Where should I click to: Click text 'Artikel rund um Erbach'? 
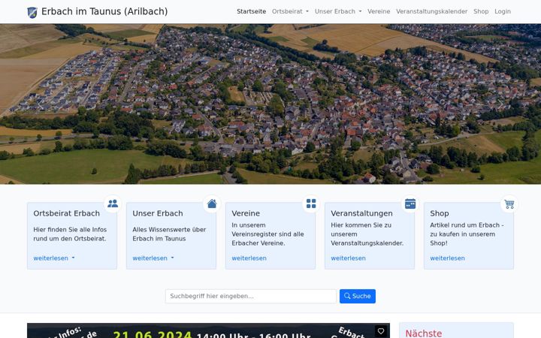(x=465, y=225)
